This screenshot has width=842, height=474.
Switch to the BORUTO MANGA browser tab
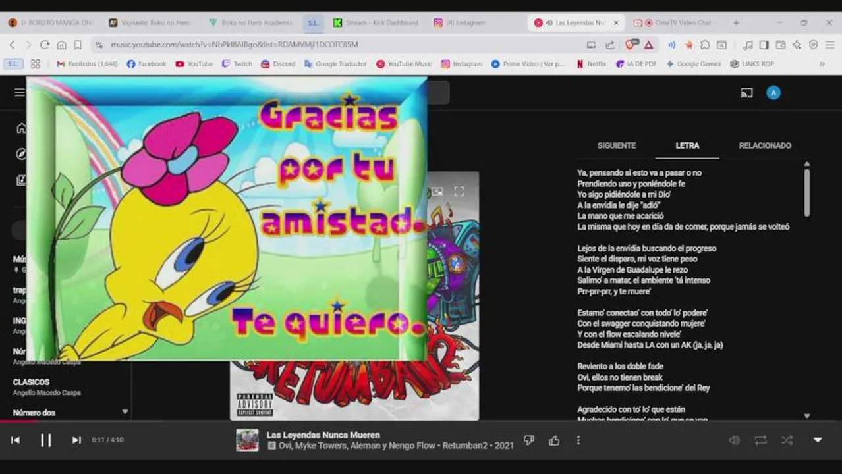[x=51, y=22]
